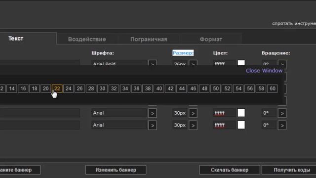Open font list next to Arial Bold
Viewport: 316px width, 178px height.
[x=153, y=63]
